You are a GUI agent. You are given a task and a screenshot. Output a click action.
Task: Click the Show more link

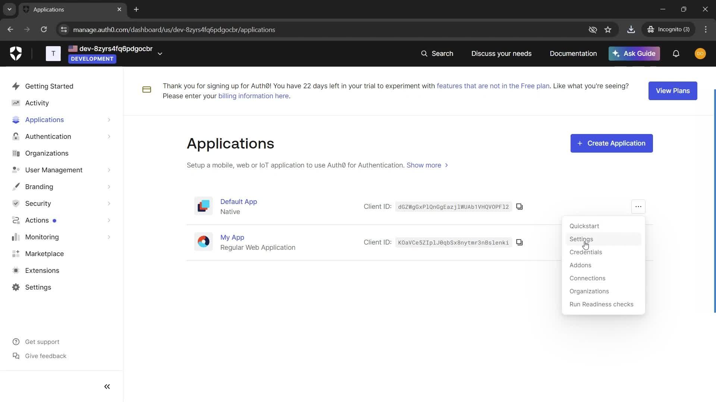(x=427, y=165)
